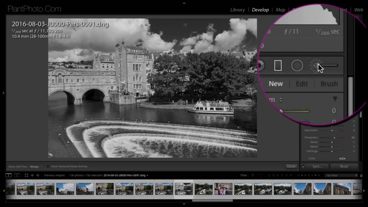Switch to Grid view icon in filmstrip bar
Screen dimensions: 368x207
point(26,175)
